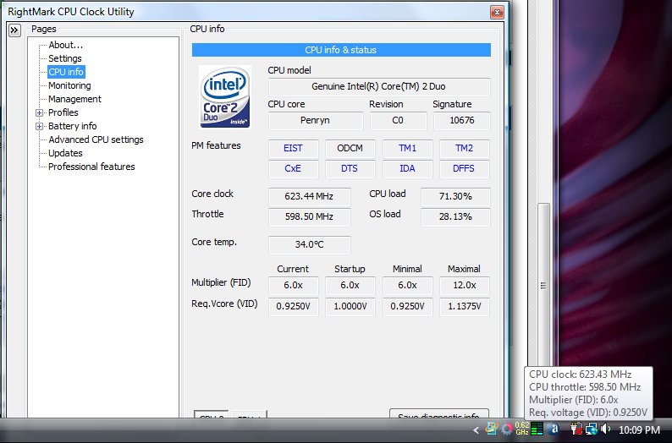Click the CxE feature box
This screenshot has width=672, height=443.
pos(293,168)
